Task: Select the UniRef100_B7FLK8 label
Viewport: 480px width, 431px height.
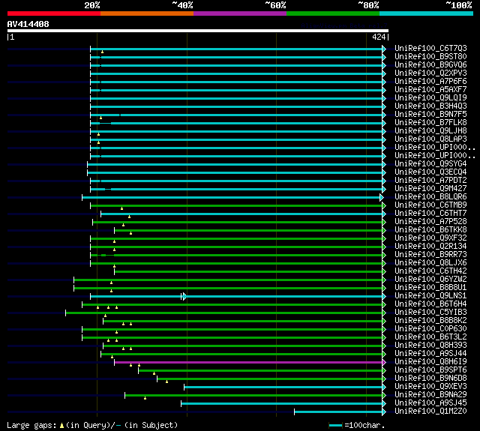Action: 430,123
